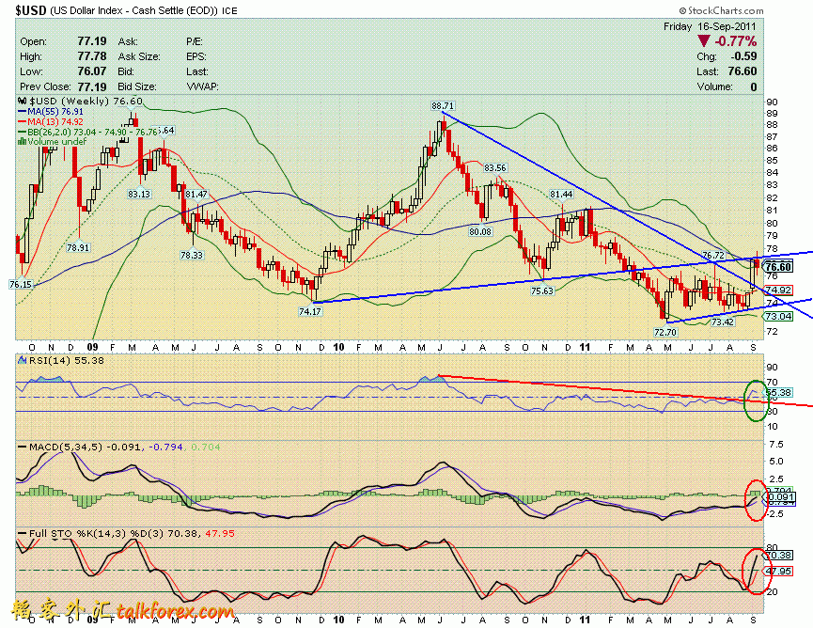813x628 pixels.
Task: Click the 74.17 low price label
Action: (310, 311)
